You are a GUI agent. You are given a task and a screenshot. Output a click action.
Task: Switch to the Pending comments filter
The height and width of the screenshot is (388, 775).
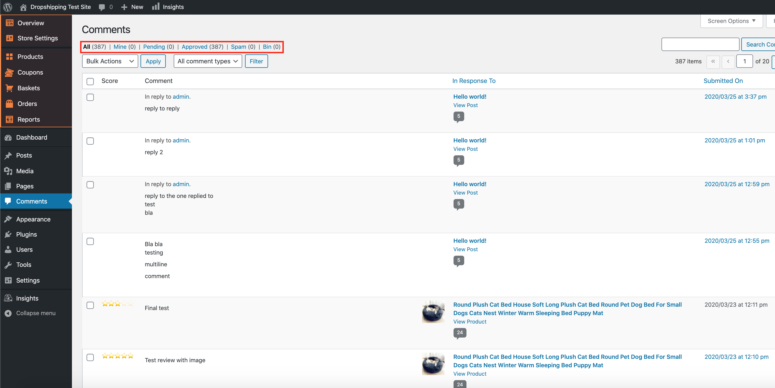coord(154,47)
